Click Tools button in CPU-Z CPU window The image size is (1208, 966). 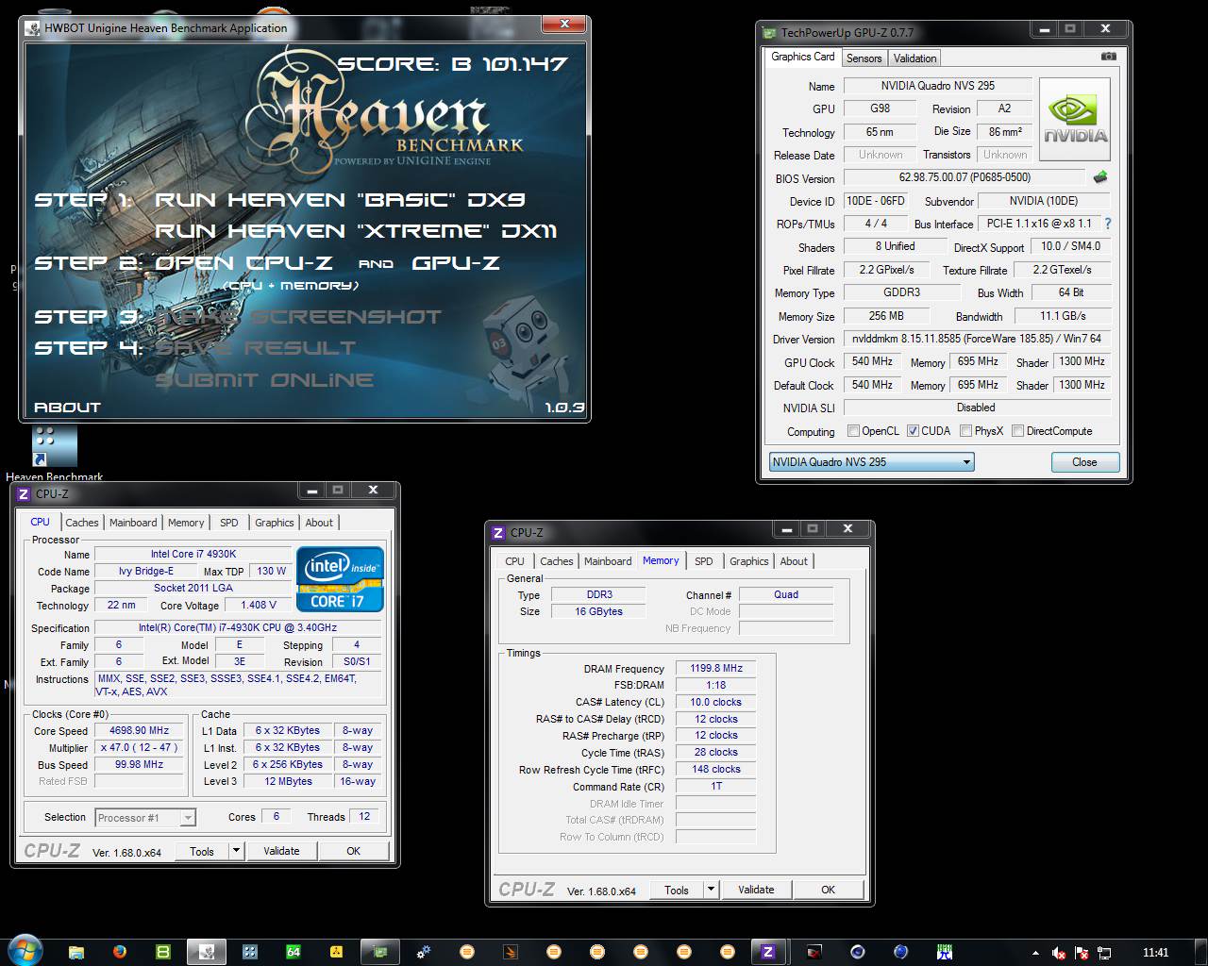click(202, 851)
